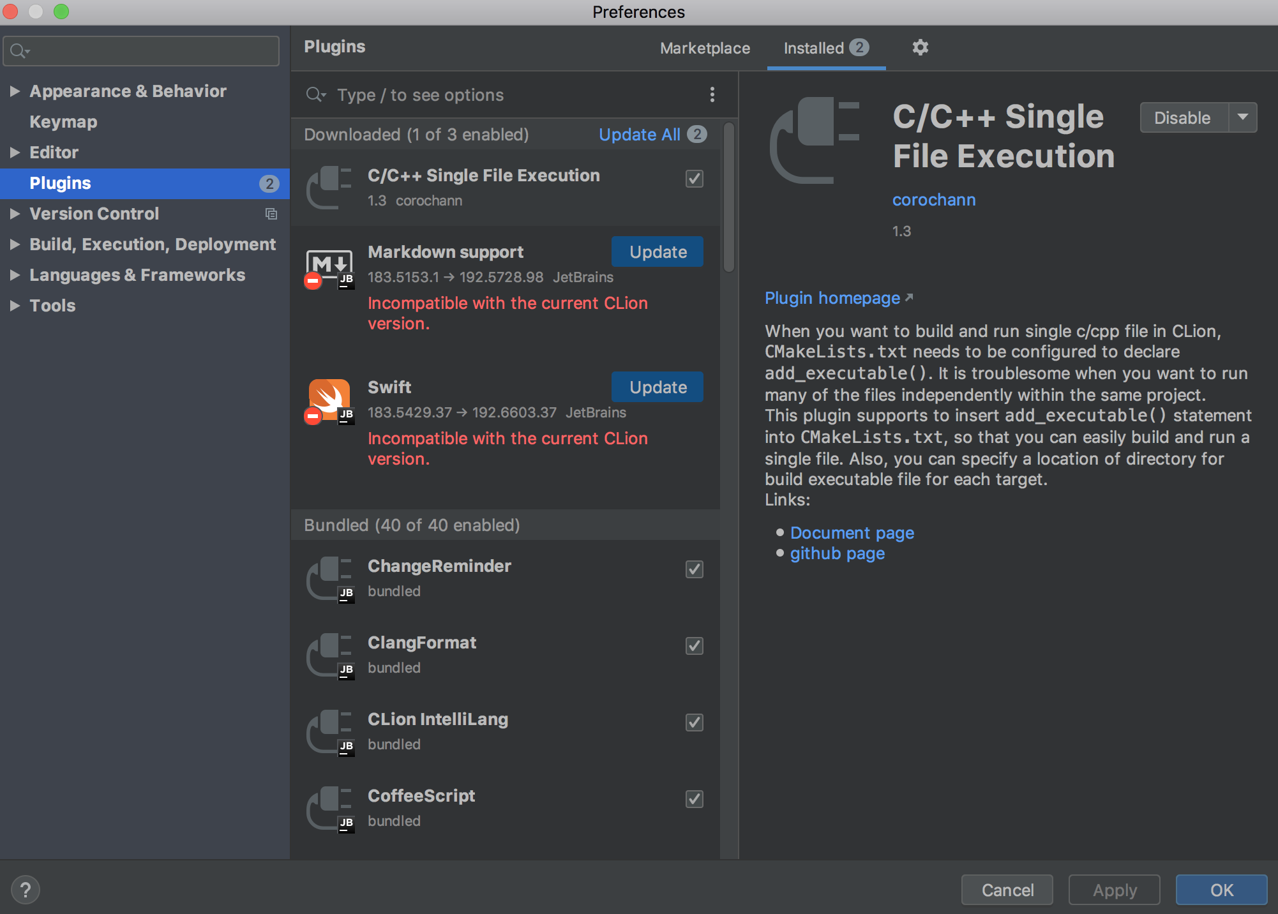Click the Apply button

pyautogui.click(x=1115, y=890)
